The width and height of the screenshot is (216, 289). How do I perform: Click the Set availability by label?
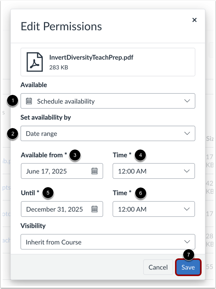(45, 117)
